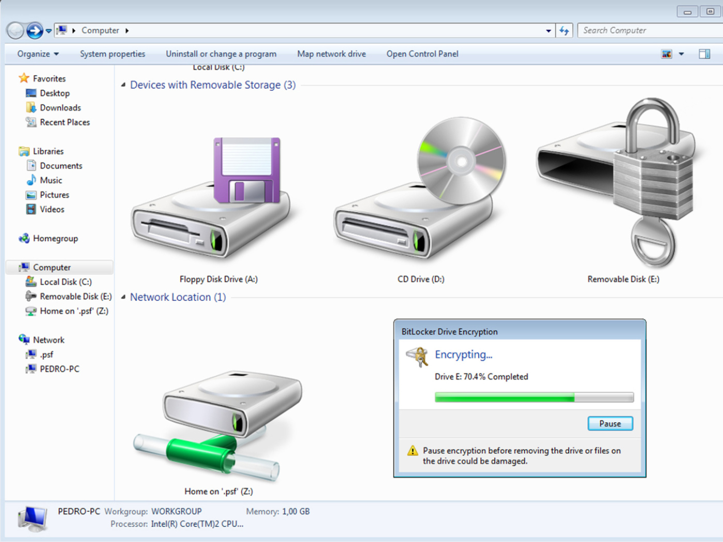Open the Organize dropdown menu
Viewport: 723px width, 542px height.
38,54
